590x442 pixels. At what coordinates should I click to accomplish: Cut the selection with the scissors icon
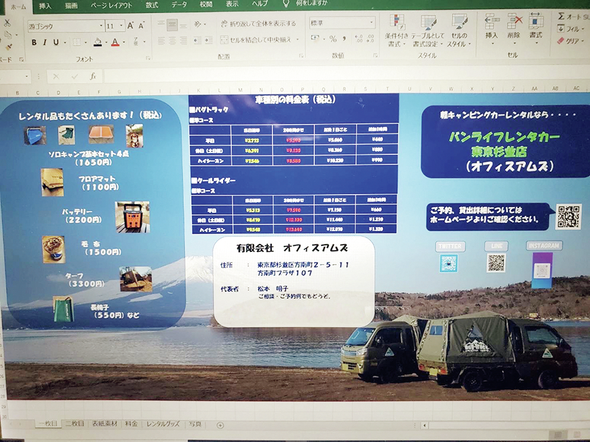(7, 23)
